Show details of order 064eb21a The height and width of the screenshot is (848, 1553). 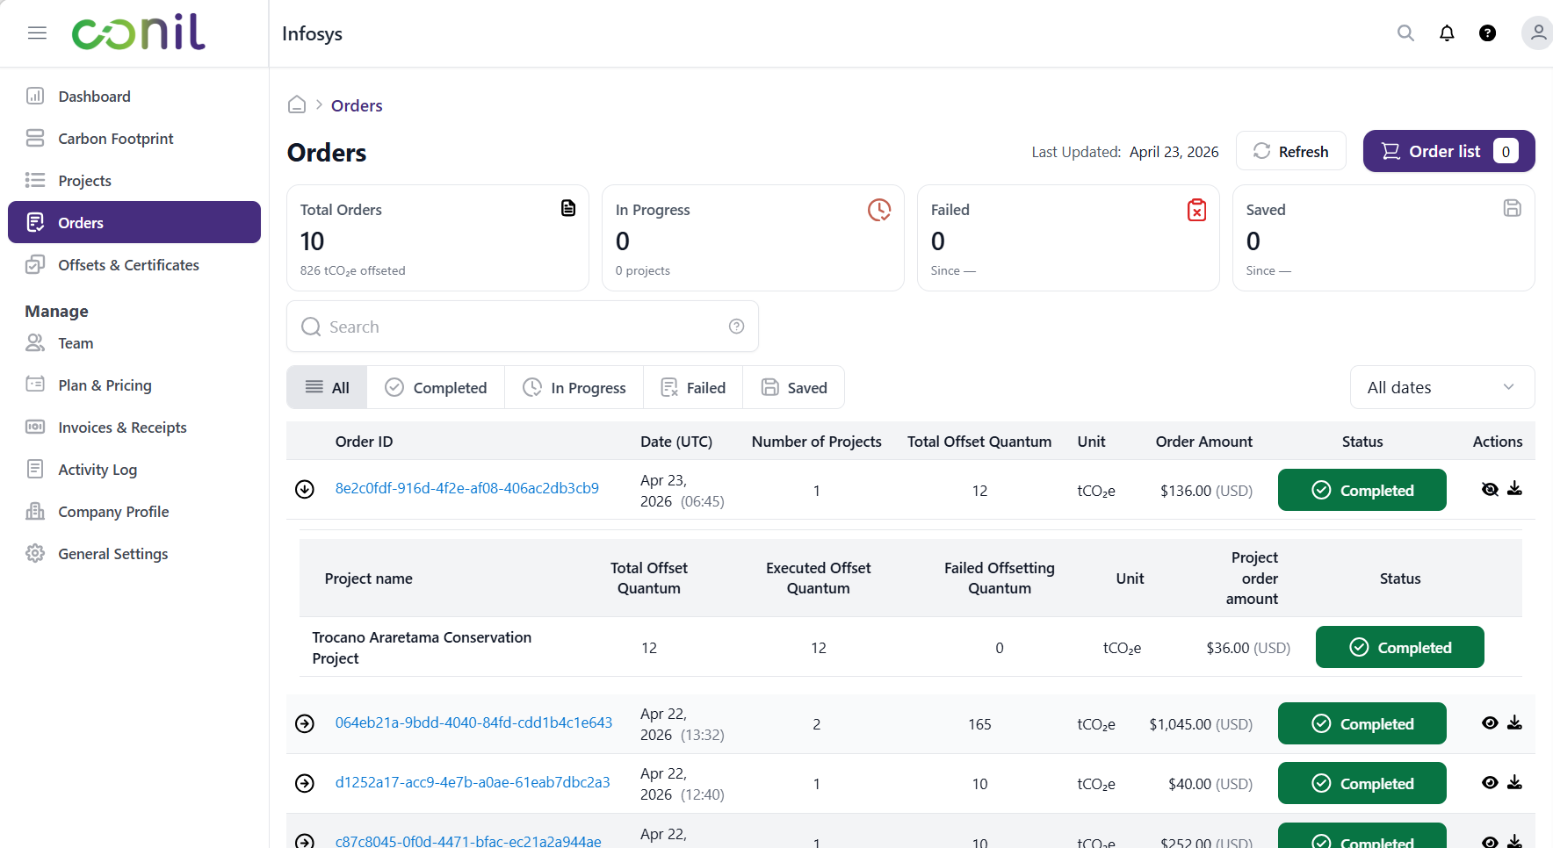[1490, 722]
